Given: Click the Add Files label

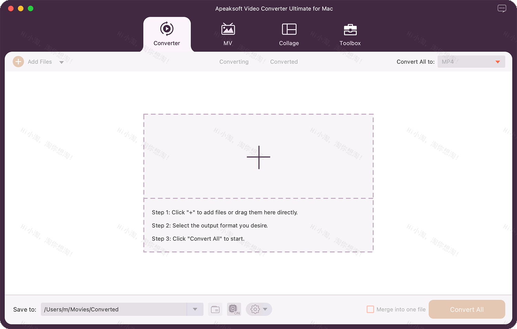Looking at the screenshot, I should pos(40,62).
